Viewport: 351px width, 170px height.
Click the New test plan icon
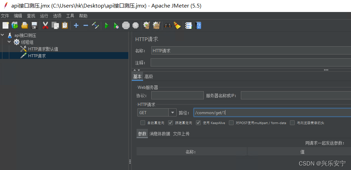click(5, 25)
